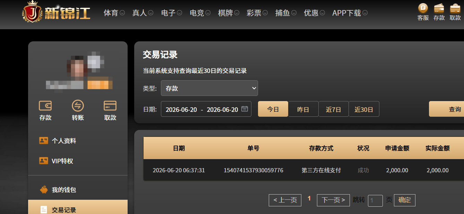Open the 真人 navigation item

(139, 13)
